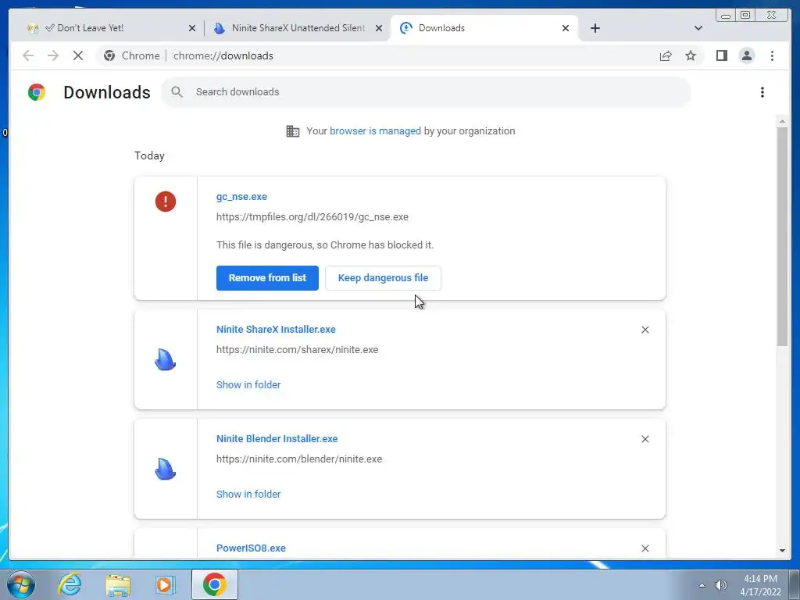
Task: Click the page vertical scrollbar thumb
Action: (782, 237)
